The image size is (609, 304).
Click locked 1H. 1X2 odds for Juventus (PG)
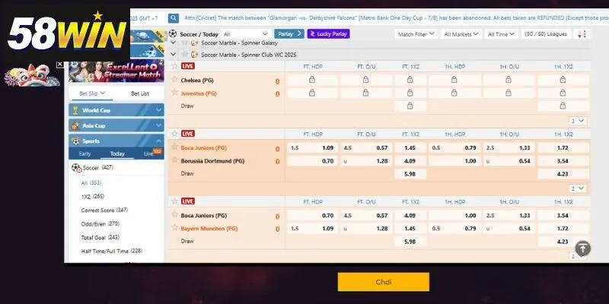pyautogui.click(x=563, y=93)
